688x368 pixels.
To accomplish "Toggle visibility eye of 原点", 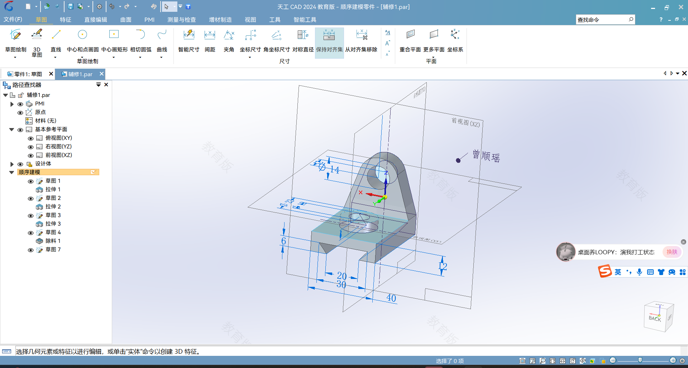I will (20, 113).
